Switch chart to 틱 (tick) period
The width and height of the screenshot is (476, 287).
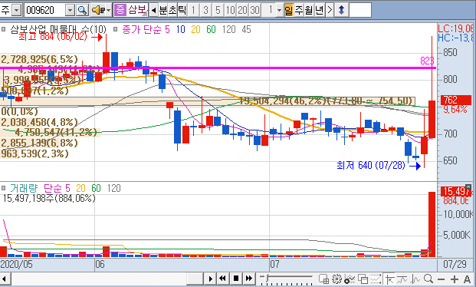pos(182,10)
